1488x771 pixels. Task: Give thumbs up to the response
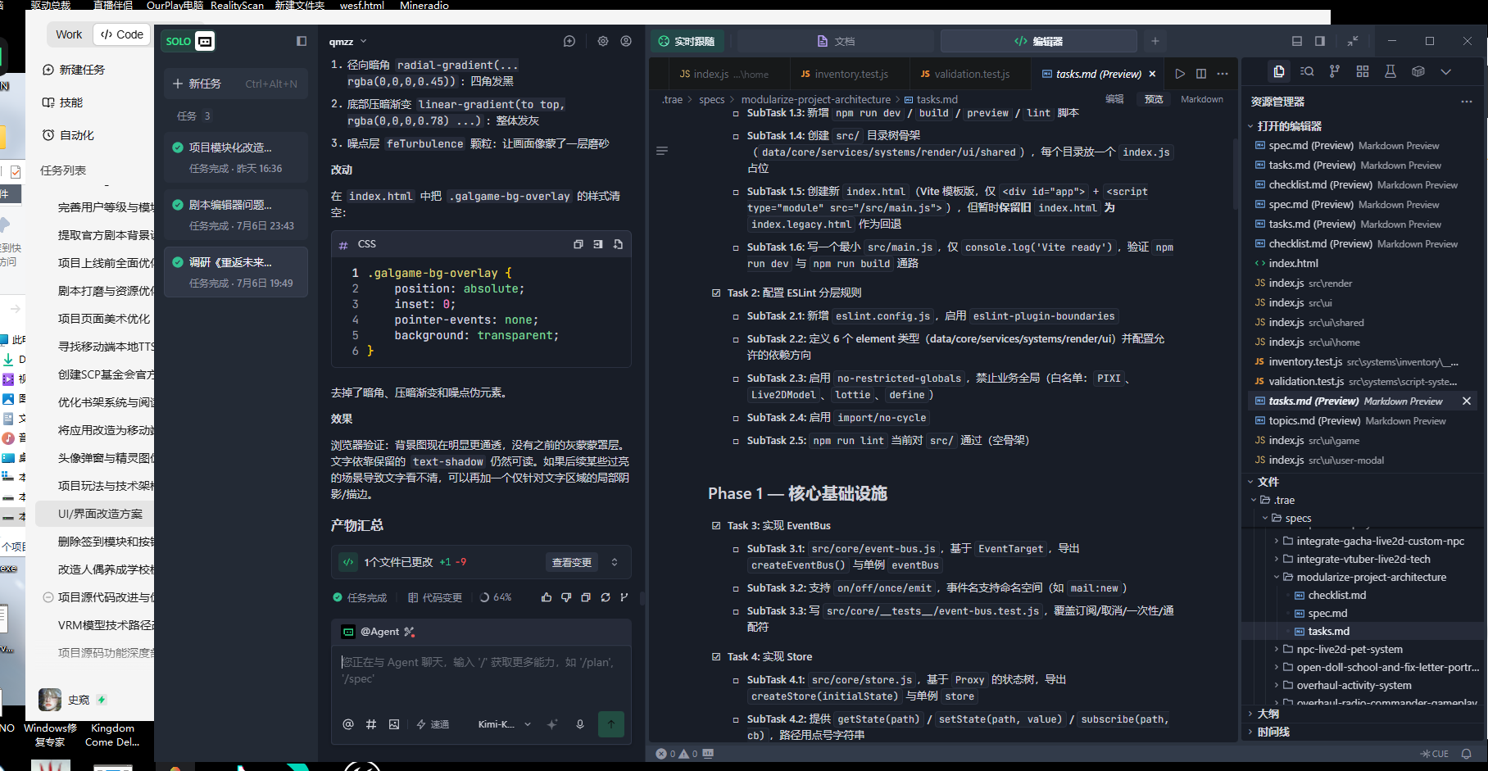click(547, 597)
